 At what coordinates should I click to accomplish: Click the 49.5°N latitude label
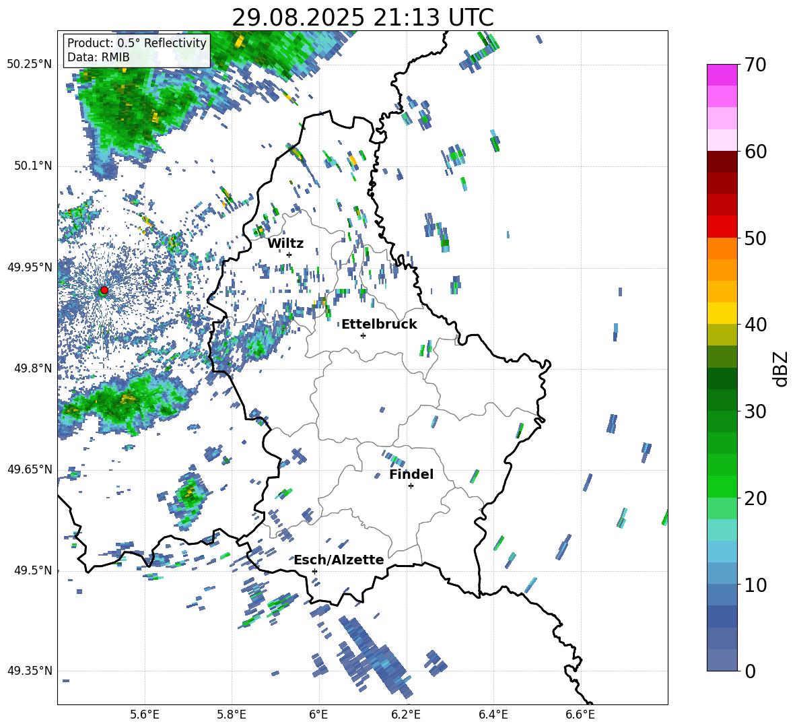pyautogui.click(x=34, y=570)
